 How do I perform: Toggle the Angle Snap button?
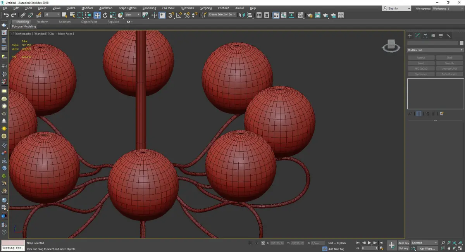[179, 15]
